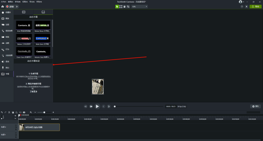This screenshot has width=263, height=141.
Task: Click the 了解更多 link
Action: pyautogui.click(x=33, y=92)
